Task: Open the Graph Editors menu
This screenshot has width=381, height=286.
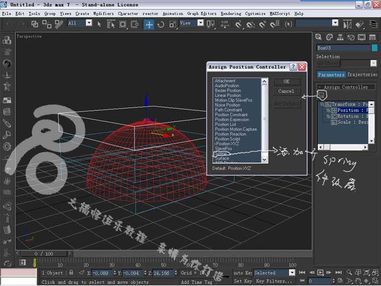Action: click(x=202, y=14)
